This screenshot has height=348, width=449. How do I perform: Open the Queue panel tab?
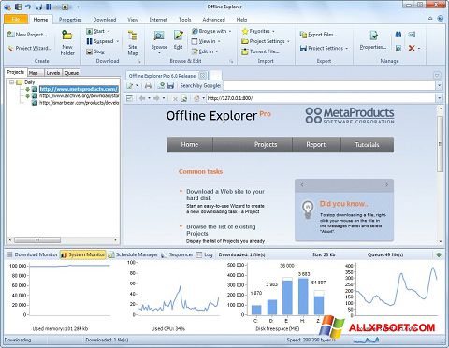(x=71, y=73)
